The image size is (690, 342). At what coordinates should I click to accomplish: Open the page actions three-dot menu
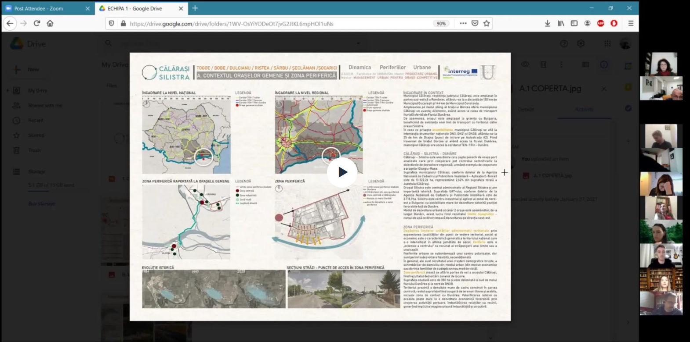pyautogui.click(x=463, y=24)
